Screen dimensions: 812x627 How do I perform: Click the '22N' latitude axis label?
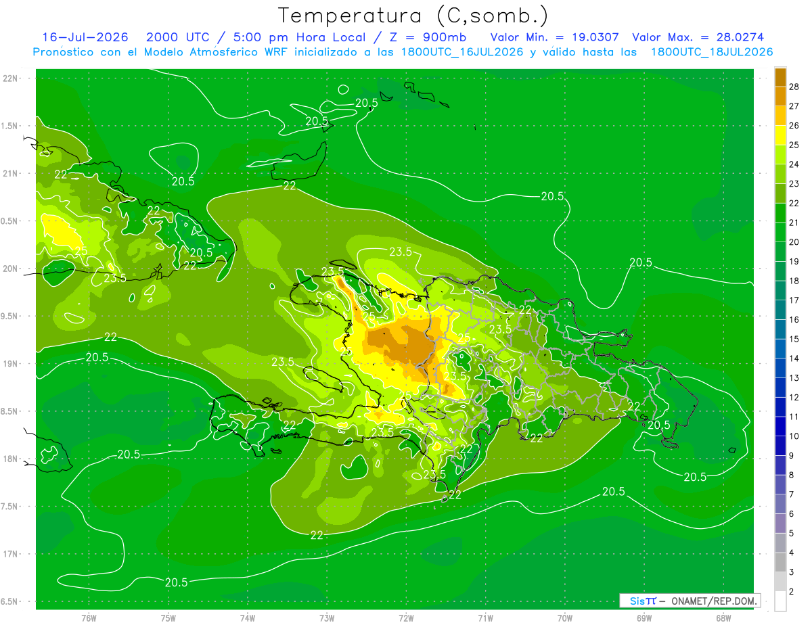(11, 78)
